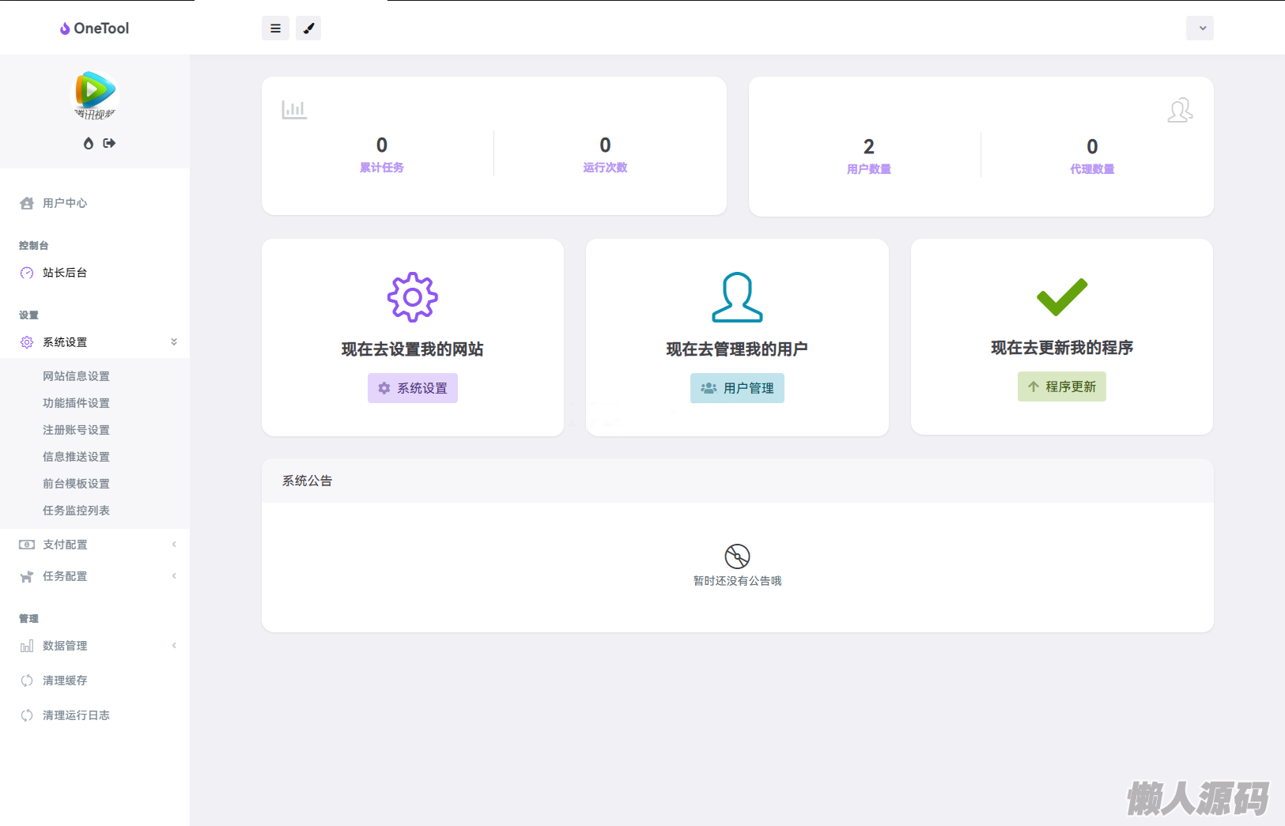Click the dashboard gauge icon beside 站长后台

[x=27, y=273]
